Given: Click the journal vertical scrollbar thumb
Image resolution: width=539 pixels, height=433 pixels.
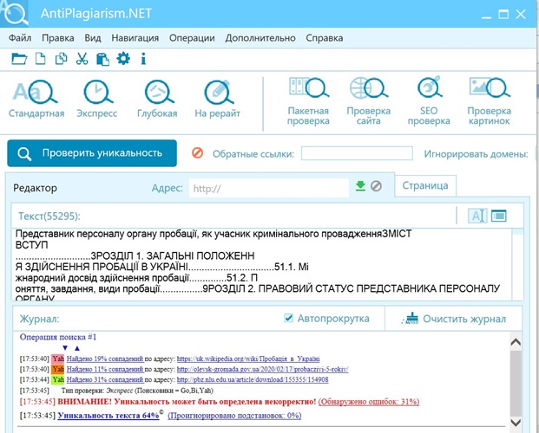Looking at the screenshot, I should [x=516, y=383].
